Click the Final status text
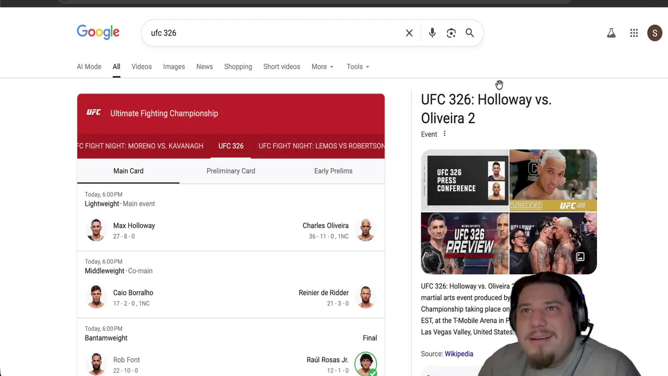The image size is (668, 376). 369,338
